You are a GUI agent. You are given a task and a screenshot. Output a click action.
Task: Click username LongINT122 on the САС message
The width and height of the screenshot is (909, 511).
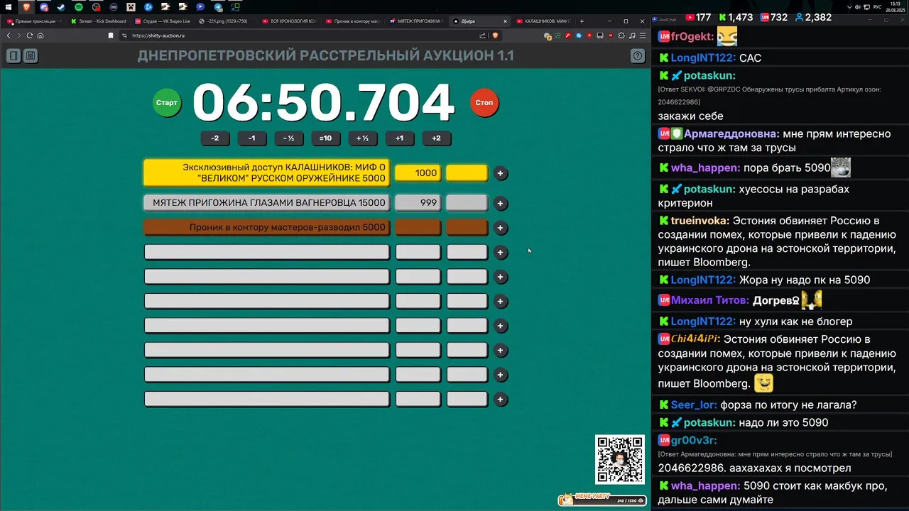click(704, 58)
